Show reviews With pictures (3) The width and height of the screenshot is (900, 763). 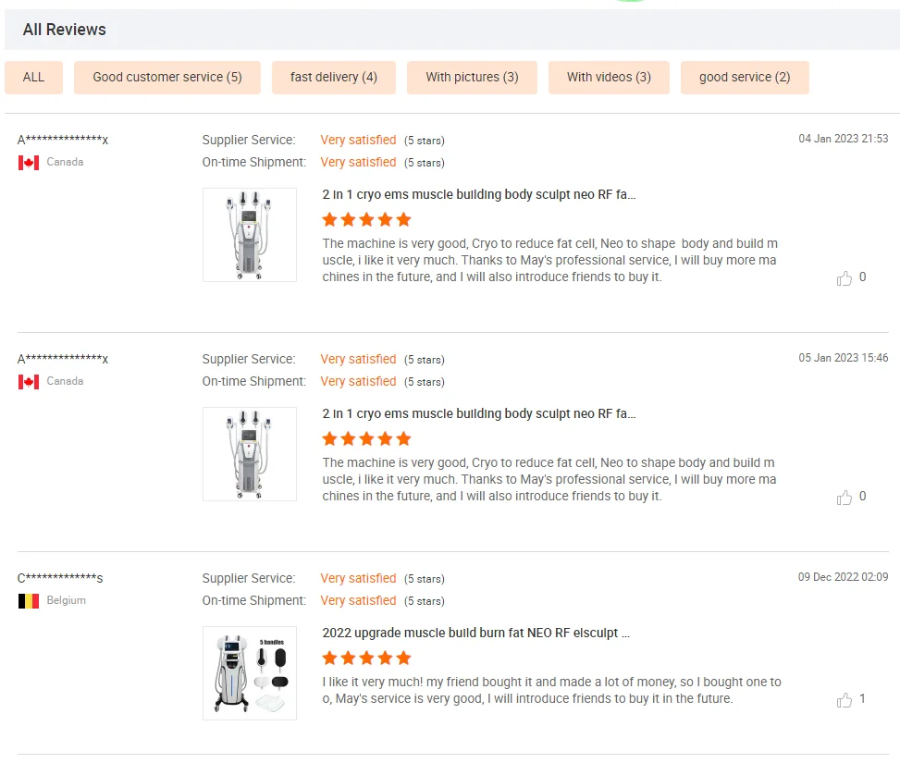(x=472, y=78)
